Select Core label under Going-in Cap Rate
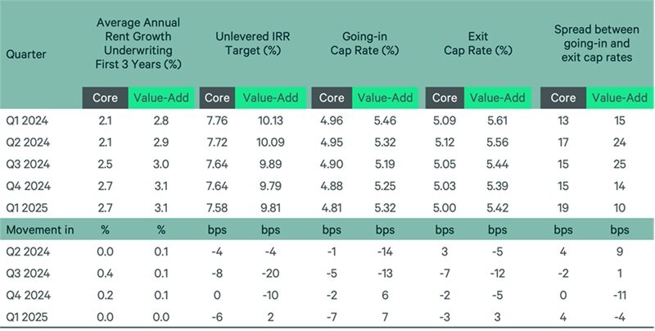Viewport: 655px width, 331px height. pyautogui.click(x=332, y=97)
